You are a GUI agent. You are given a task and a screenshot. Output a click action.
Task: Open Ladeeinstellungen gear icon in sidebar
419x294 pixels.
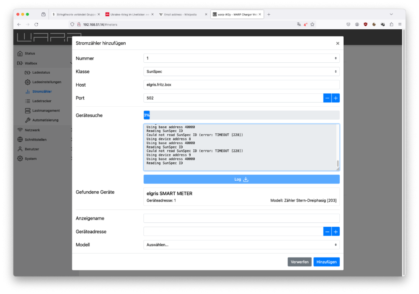pos(28,82)
